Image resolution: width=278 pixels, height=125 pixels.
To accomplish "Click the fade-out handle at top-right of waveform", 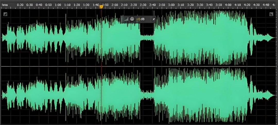I will click(271, 14).
